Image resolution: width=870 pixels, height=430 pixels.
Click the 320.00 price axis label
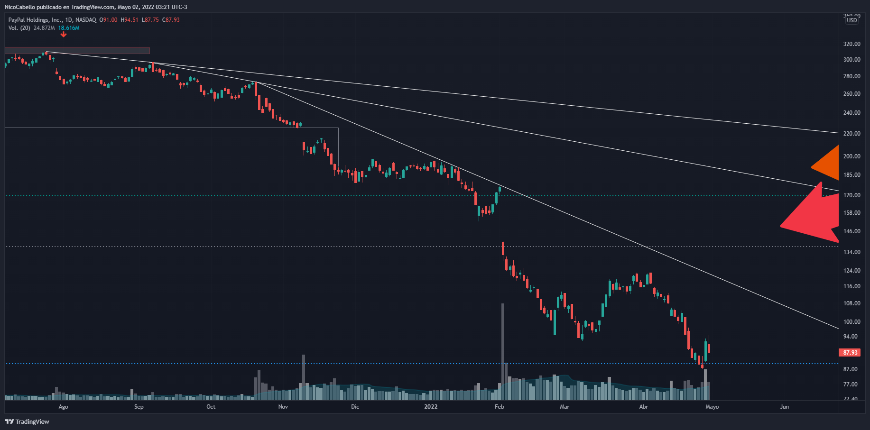[851, 44]
